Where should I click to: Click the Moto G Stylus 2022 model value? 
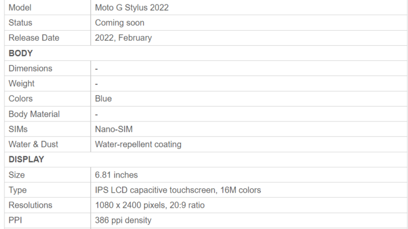pos(132,7)
